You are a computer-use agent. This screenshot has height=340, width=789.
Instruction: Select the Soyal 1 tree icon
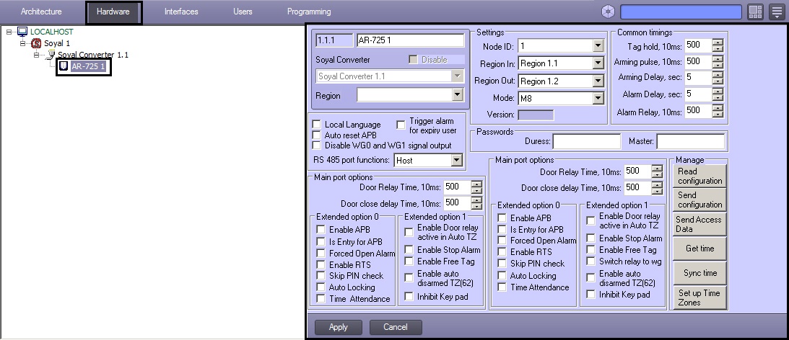tap(35, 43)
